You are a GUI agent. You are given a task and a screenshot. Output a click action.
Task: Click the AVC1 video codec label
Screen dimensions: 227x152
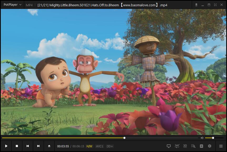tap(100, 146)
